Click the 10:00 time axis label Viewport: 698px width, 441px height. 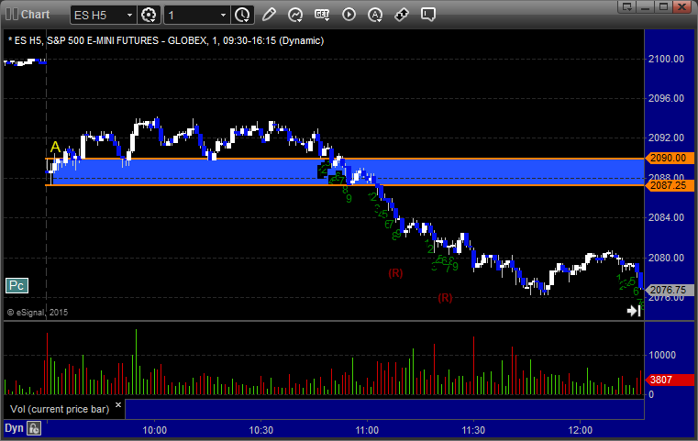click(154, 430)
